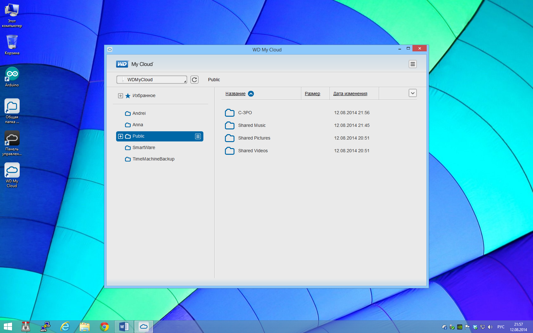Maximize the WD My Cloud window
Image resolution: width=533 pixels, height=333 pixels.
coord(408,49)
